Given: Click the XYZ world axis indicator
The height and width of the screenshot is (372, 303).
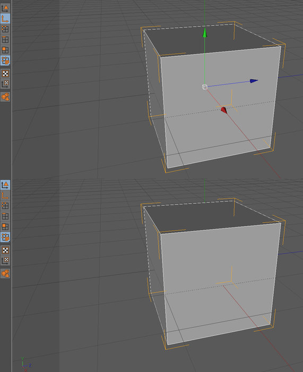Looking at the screenshot, I should [25, 364].
